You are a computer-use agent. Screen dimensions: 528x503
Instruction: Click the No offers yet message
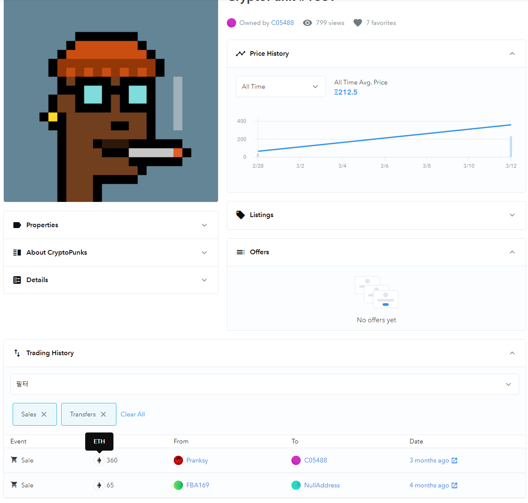[x=377, y=320]
